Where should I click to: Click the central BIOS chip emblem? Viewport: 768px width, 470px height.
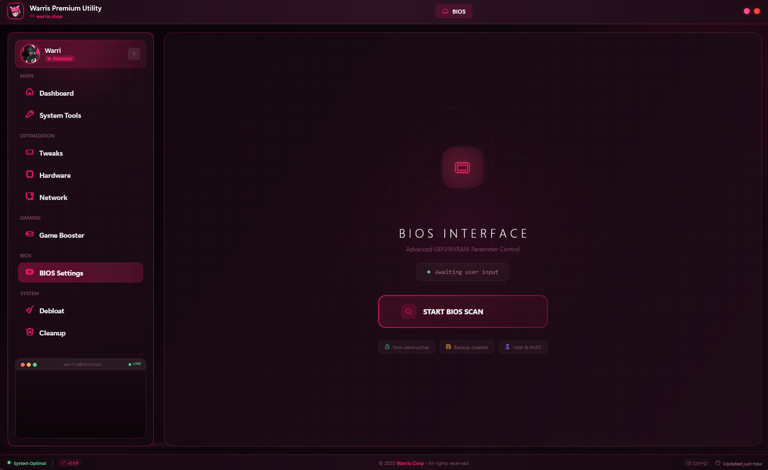(462, 168)
